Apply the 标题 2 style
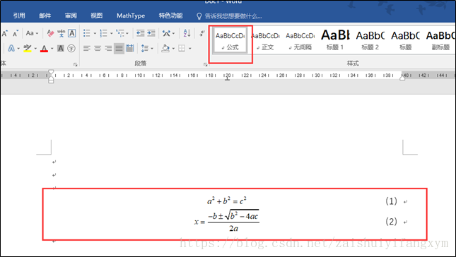 pos(370,40)
